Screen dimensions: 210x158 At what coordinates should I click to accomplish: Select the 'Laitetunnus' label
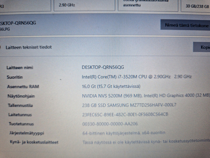(x=20, y=115)
